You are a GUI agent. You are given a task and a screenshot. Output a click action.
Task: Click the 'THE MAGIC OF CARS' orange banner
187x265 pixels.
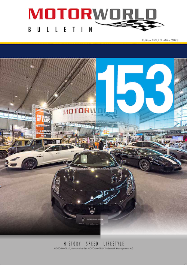(43, 123)
